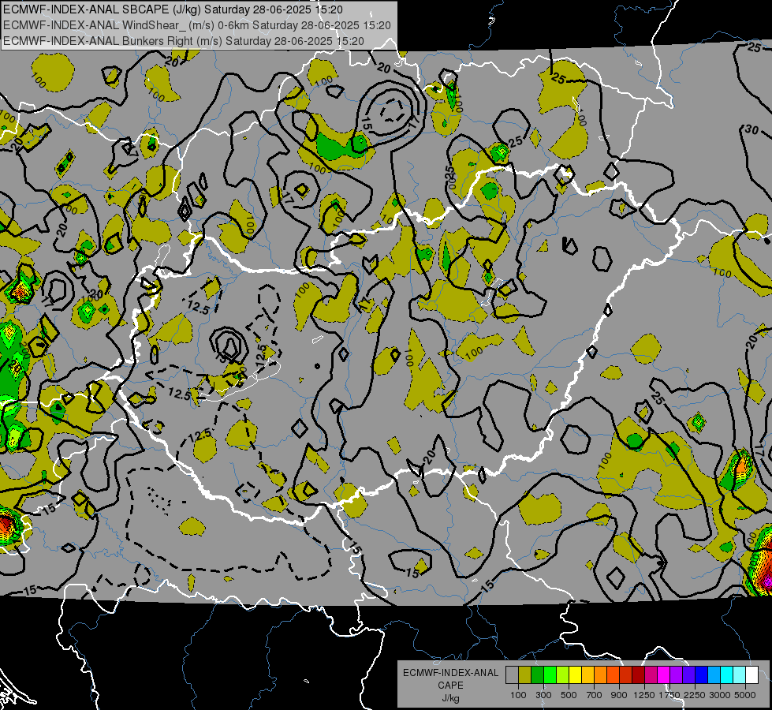Select the gray swatch in the CAPE legend
This screenshot has width=772, height=710.
[512, 675]
